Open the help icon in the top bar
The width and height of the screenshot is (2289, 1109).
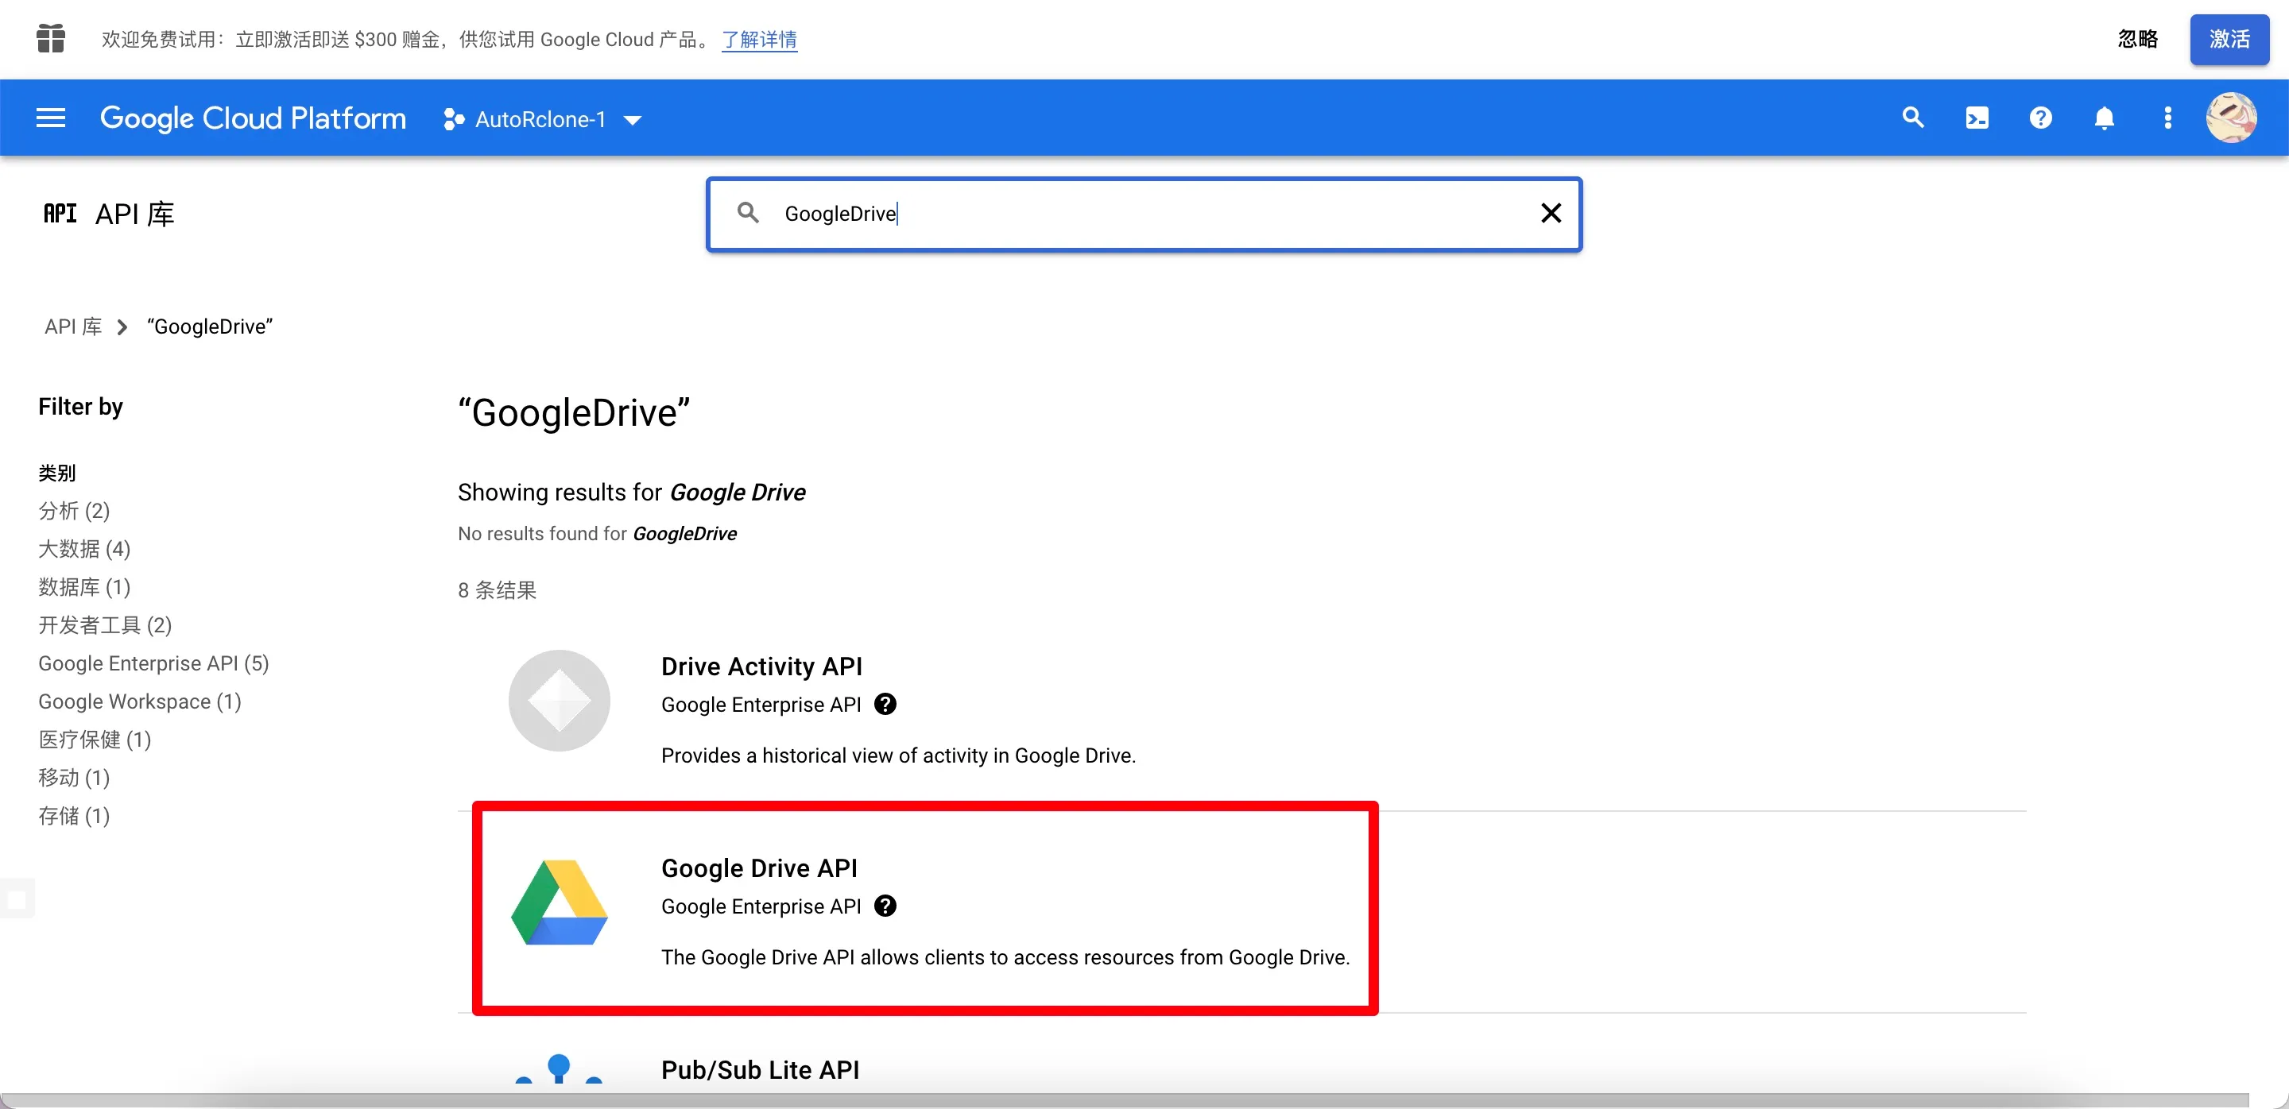(x=2040, y=118)
